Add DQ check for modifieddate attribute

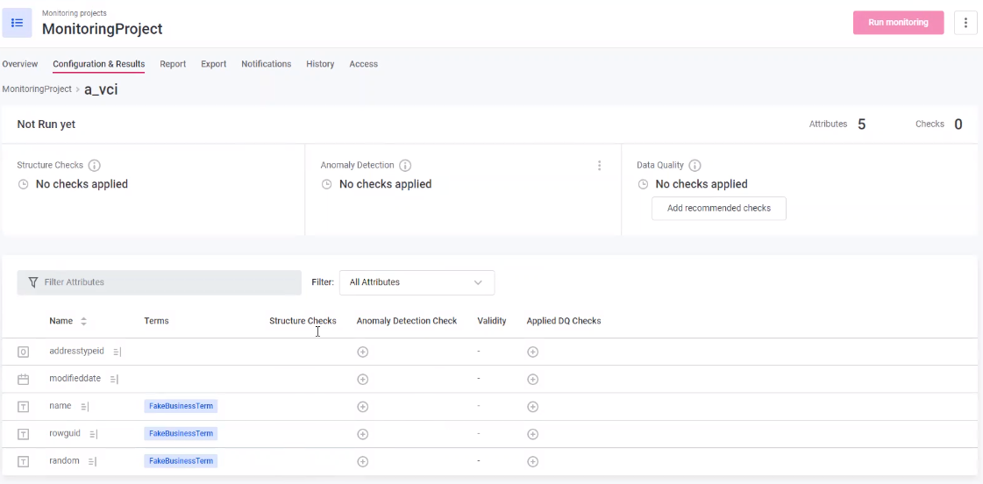532,380
